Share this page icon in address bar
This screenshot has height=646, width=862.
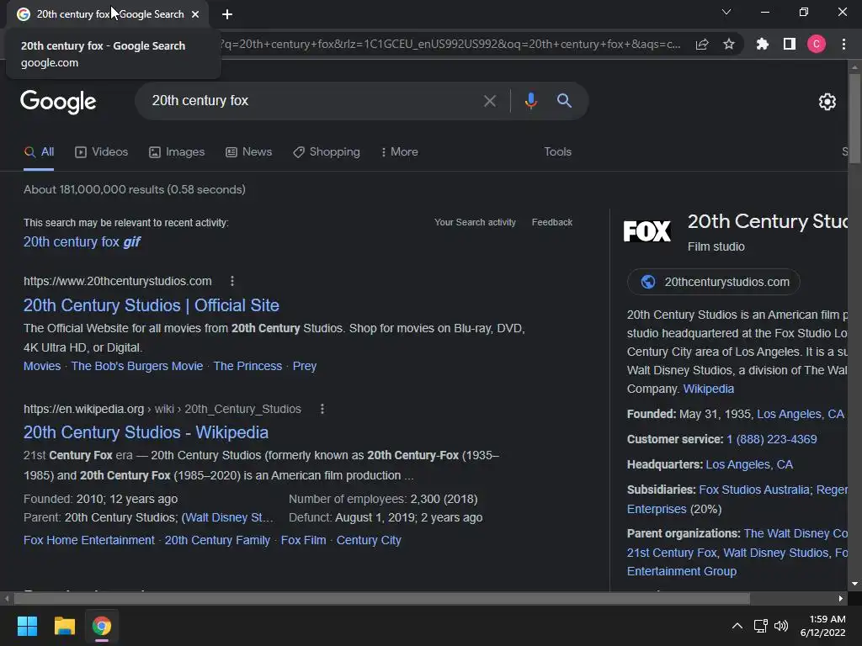pyautogui.click(x=702, y=44)
